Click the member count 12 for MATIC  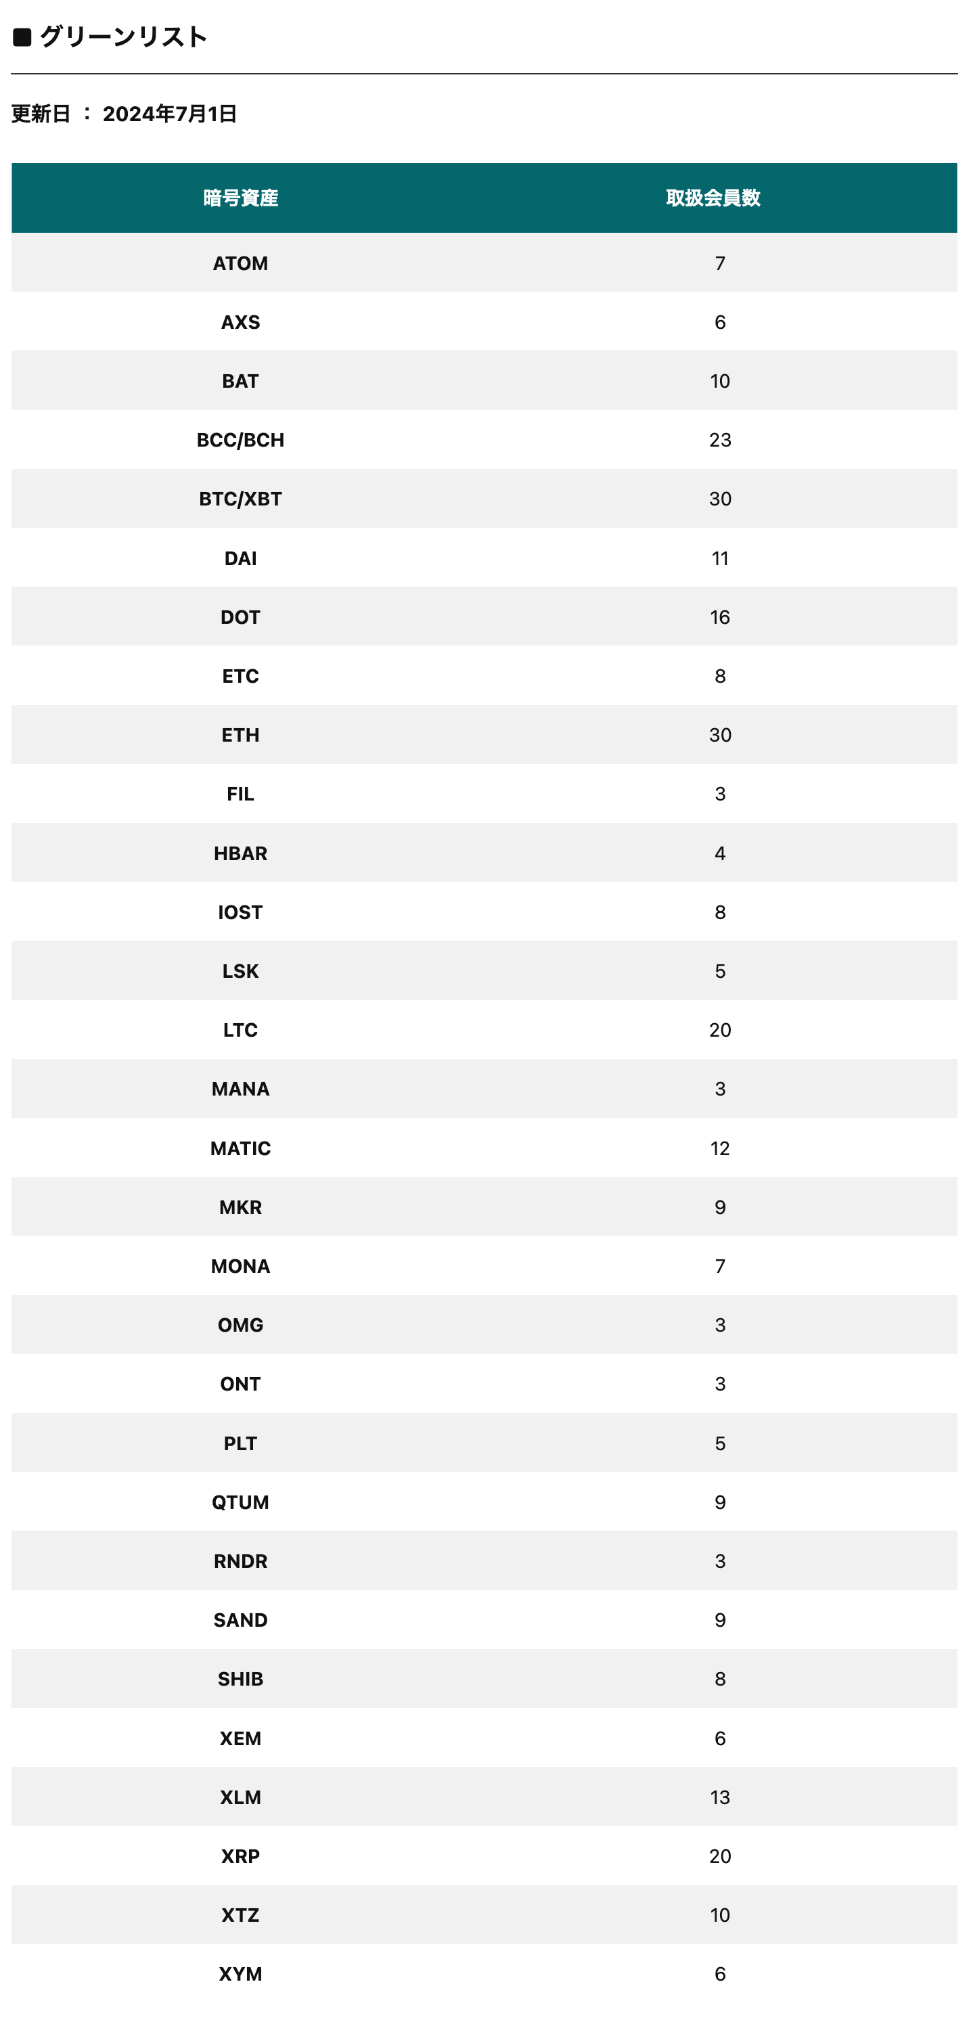[720, 1148]
